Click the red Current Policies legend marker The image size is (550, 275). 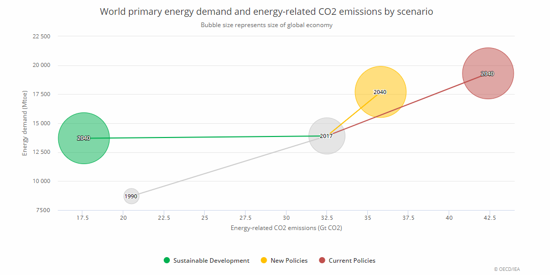coord(322,261)
